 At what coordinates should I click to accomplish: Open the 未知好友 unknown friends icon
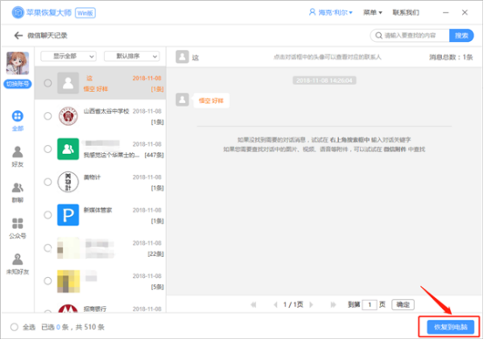[x=17, y=260]
